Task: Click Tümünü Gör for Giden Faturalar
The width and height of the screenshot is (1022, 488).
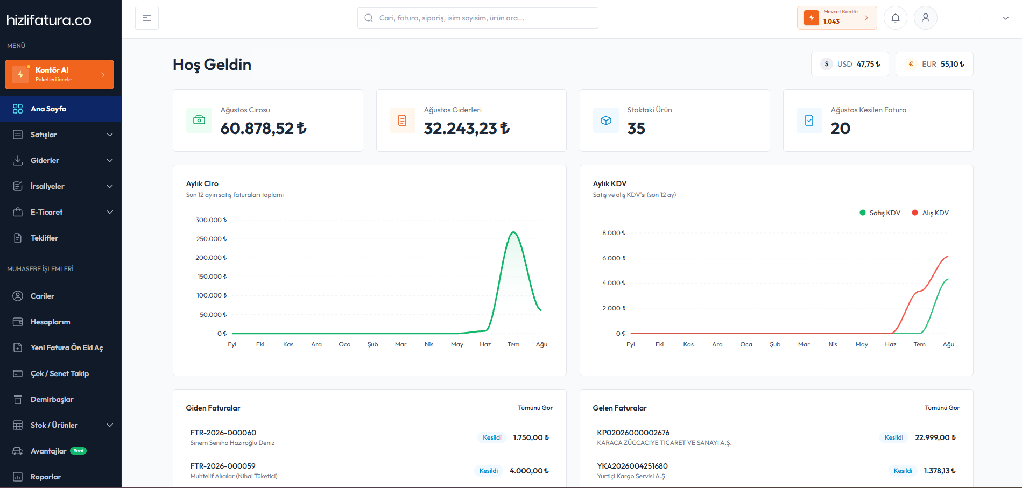Action: (535, 408)
